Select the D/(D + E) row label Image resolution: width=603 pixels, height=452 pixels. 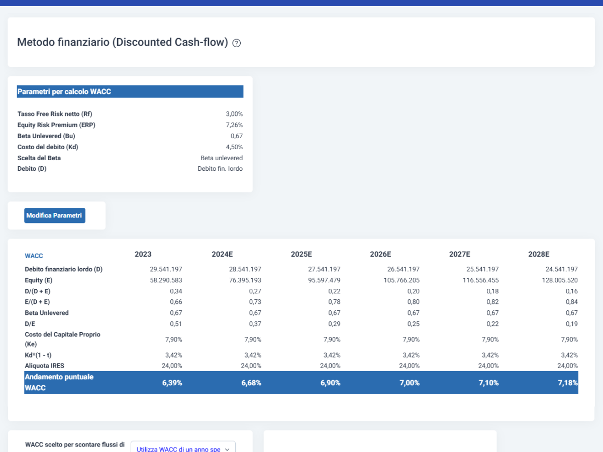pyautogui.click(x=37, y=291)
